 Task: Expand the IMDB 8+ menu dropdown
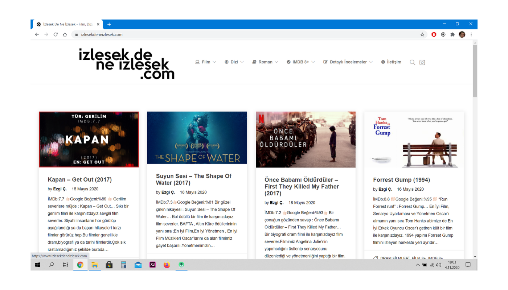(x=301, y=62)
